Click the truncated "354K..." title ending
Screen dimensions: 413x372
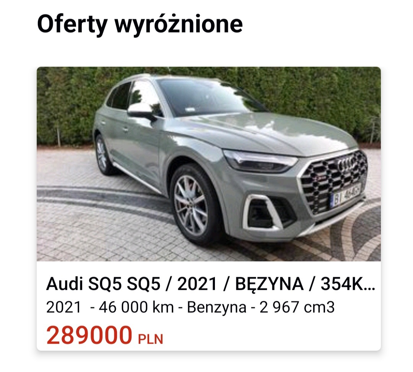click(348, 285)
